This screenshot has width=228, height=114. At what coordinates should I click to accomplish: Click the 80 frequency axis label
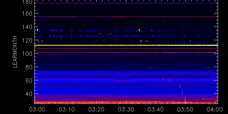[x=29, y=67]
